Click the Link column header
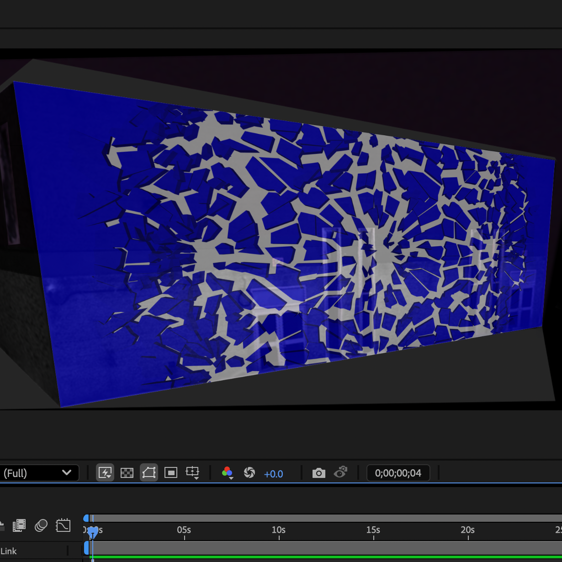 click(x=9, y=551)
